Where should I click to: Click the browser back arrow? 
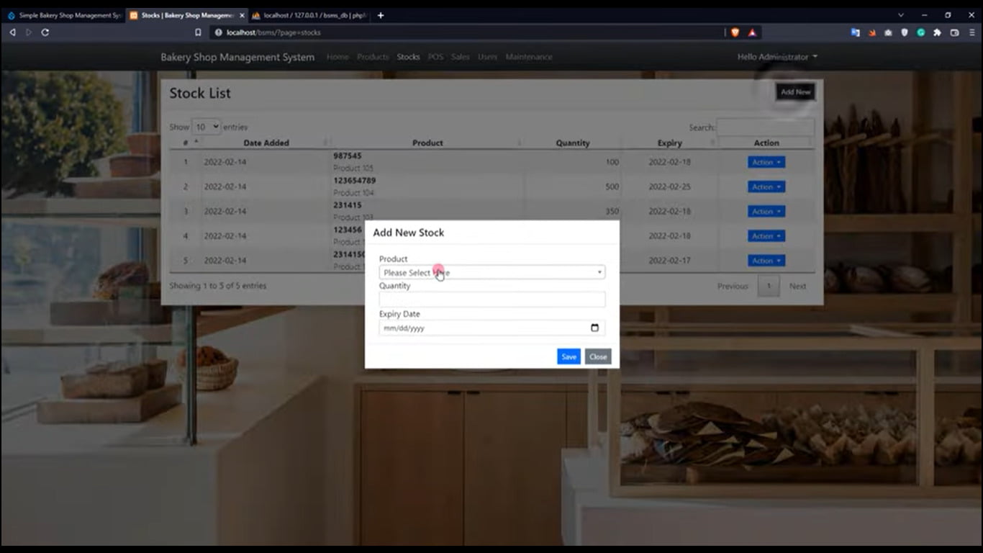[x=12, y=32]
